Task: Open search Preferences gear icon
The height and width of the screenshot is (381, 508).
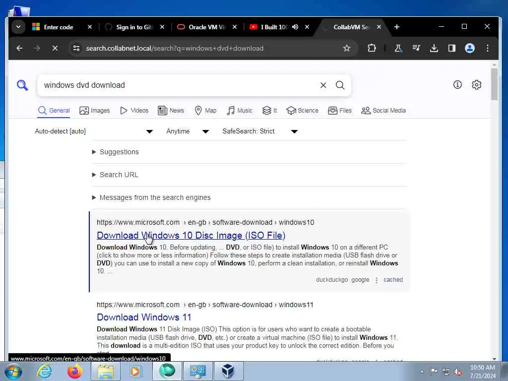Action: coord(476,85)
